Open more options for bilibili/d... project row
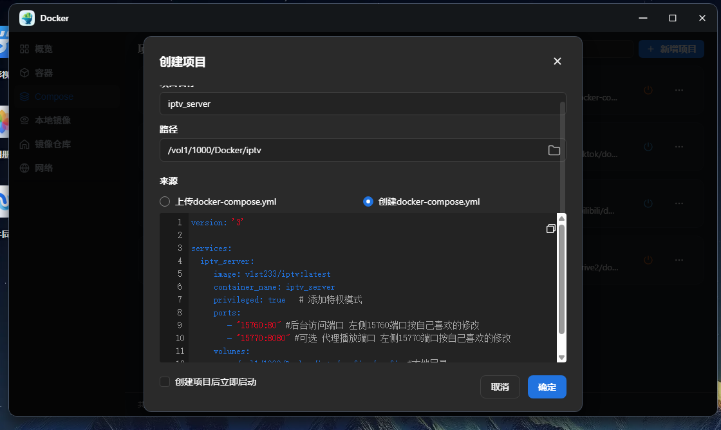Screen dimensions: 721x430 (x=679, y=203)
